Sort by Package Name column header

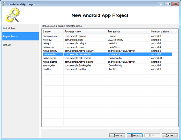(x=85, y=31)
